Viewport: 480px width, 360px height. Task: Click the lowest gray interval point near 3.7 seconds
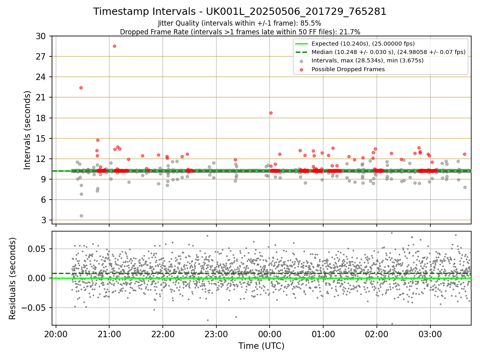tap(81, 216)
